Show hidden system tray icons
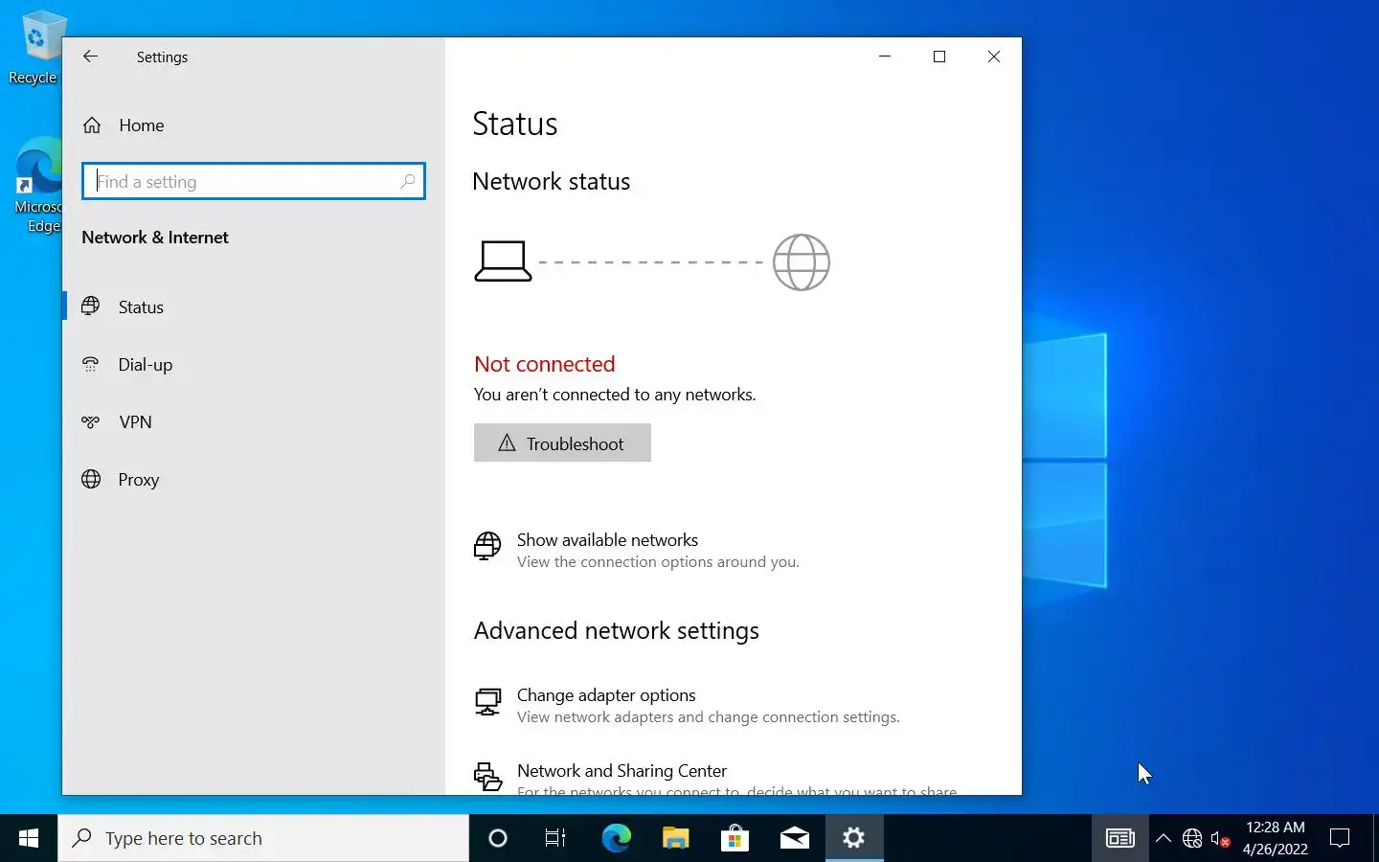This screenshot has height=862, width=1379. coord(1164,838)
